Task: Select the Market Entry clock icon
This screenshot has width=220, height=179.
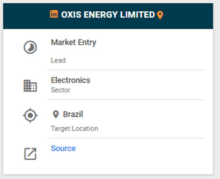Action: [30, 47]
